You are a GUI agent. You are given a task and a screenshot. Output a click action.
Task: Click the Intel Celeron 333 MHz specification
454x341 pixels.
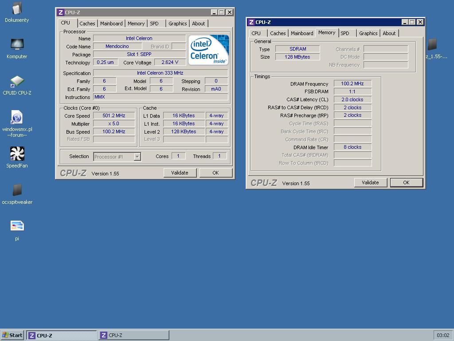coord(160,73)
